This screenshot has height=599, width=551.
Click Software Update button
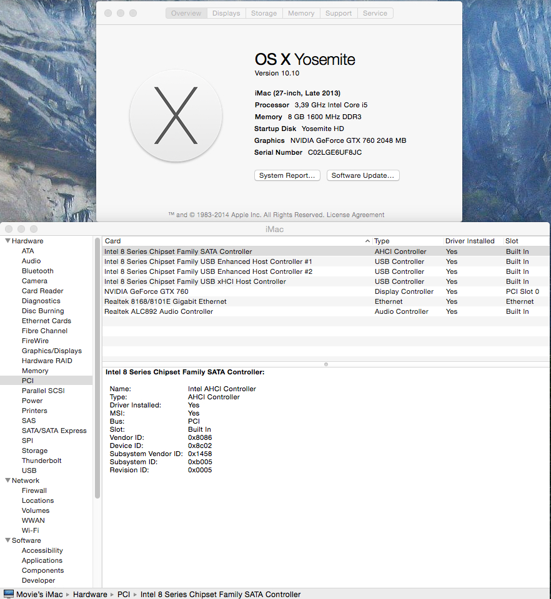pos(363,175)
